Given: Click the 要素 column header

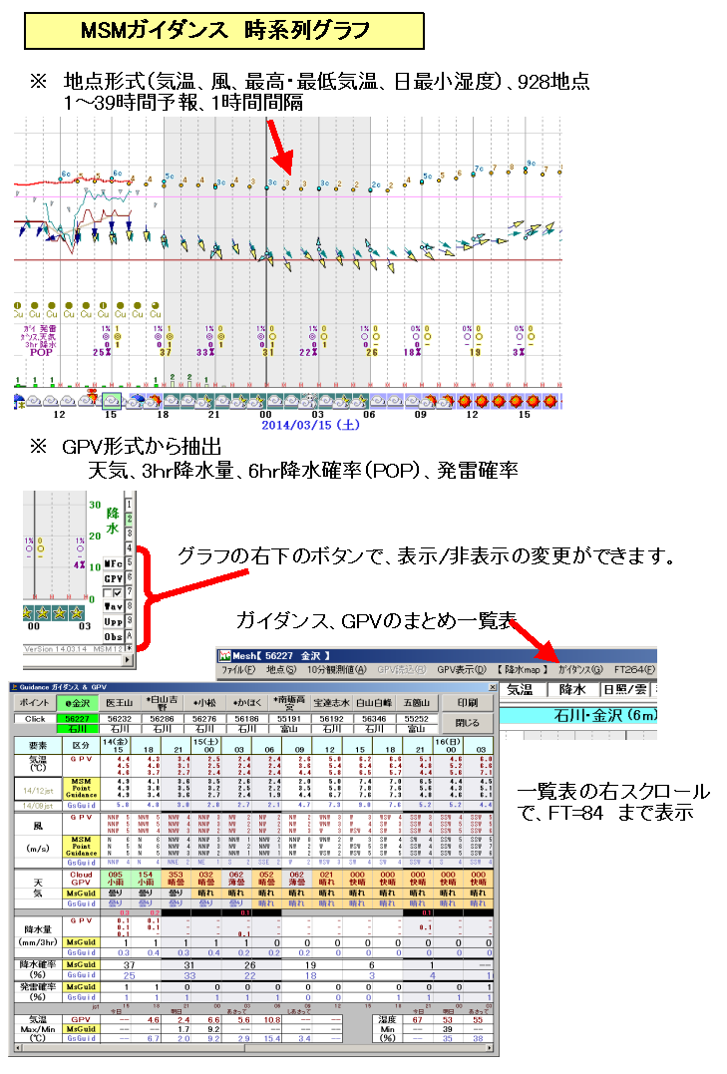Looking at the screenshot, I should (x=38, y=745).
